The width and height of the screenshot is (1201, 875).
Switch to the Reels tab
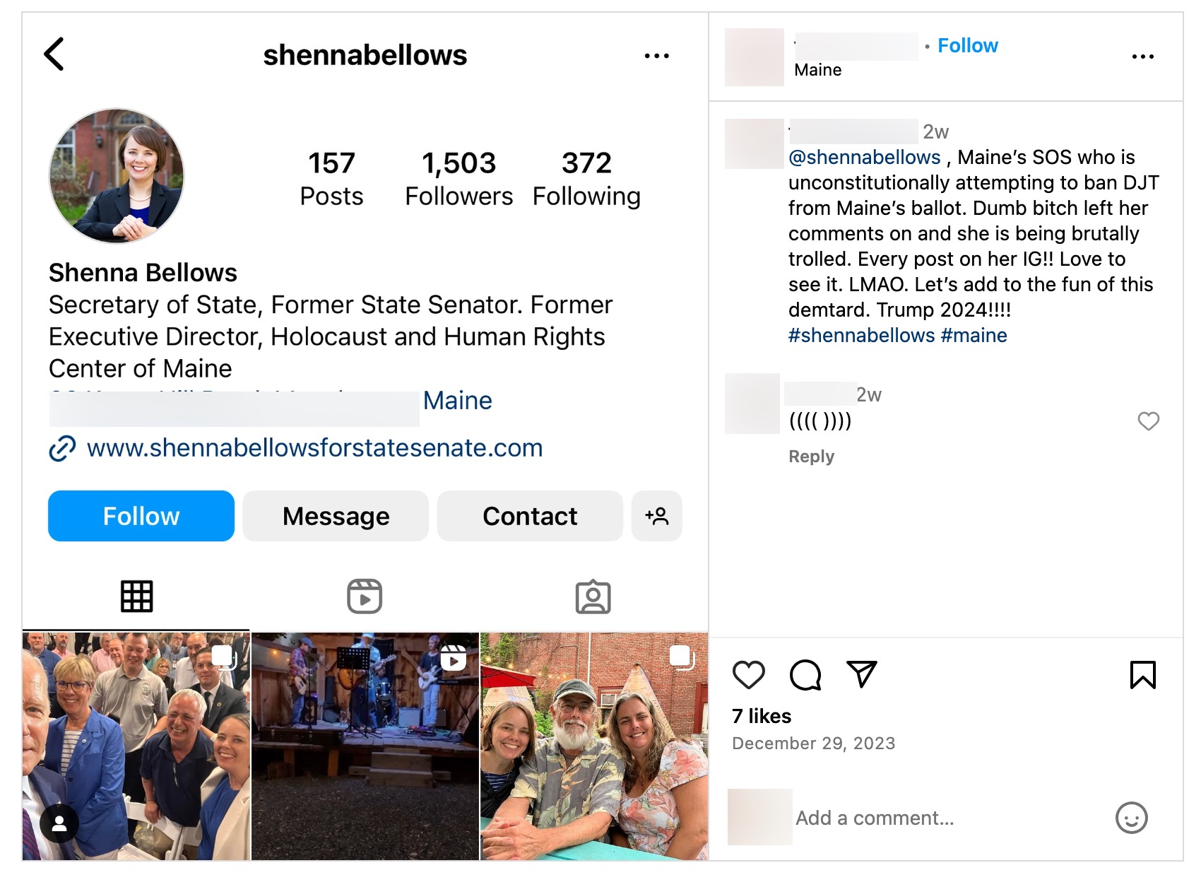coord(365,597)
